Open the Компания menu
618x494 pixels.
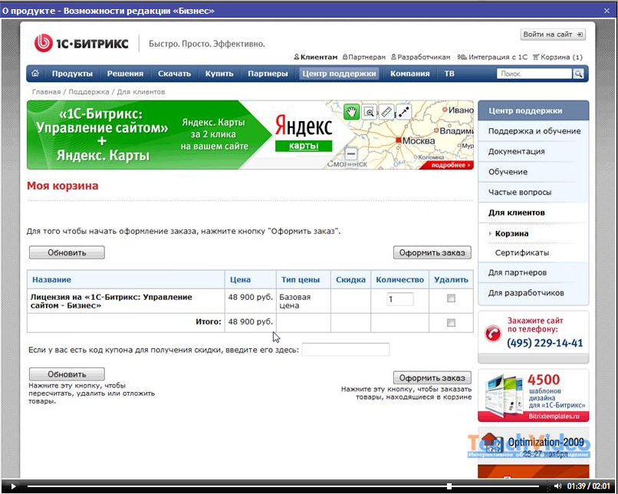pos(410,74)
